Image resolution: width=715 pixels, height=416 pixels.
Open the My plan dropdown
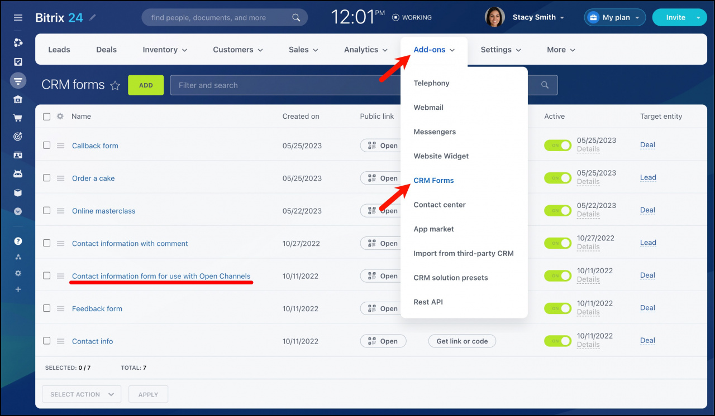tap(615, 17)
